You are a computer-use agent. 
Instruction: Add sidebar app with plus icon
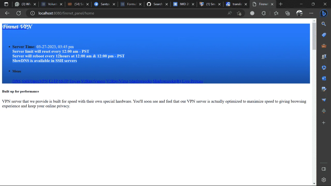tap(324, 123)
